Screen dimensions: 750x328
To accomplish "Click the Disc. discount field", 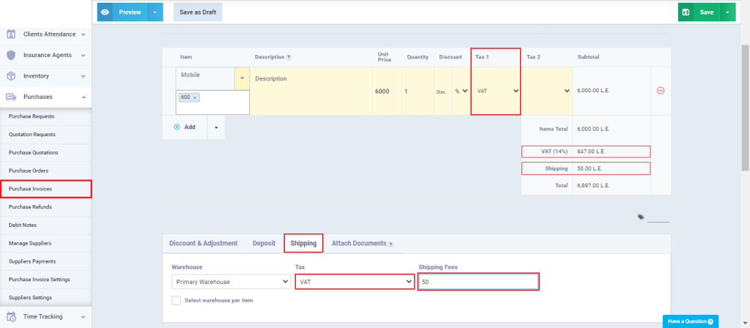I will tap(443, 91).
